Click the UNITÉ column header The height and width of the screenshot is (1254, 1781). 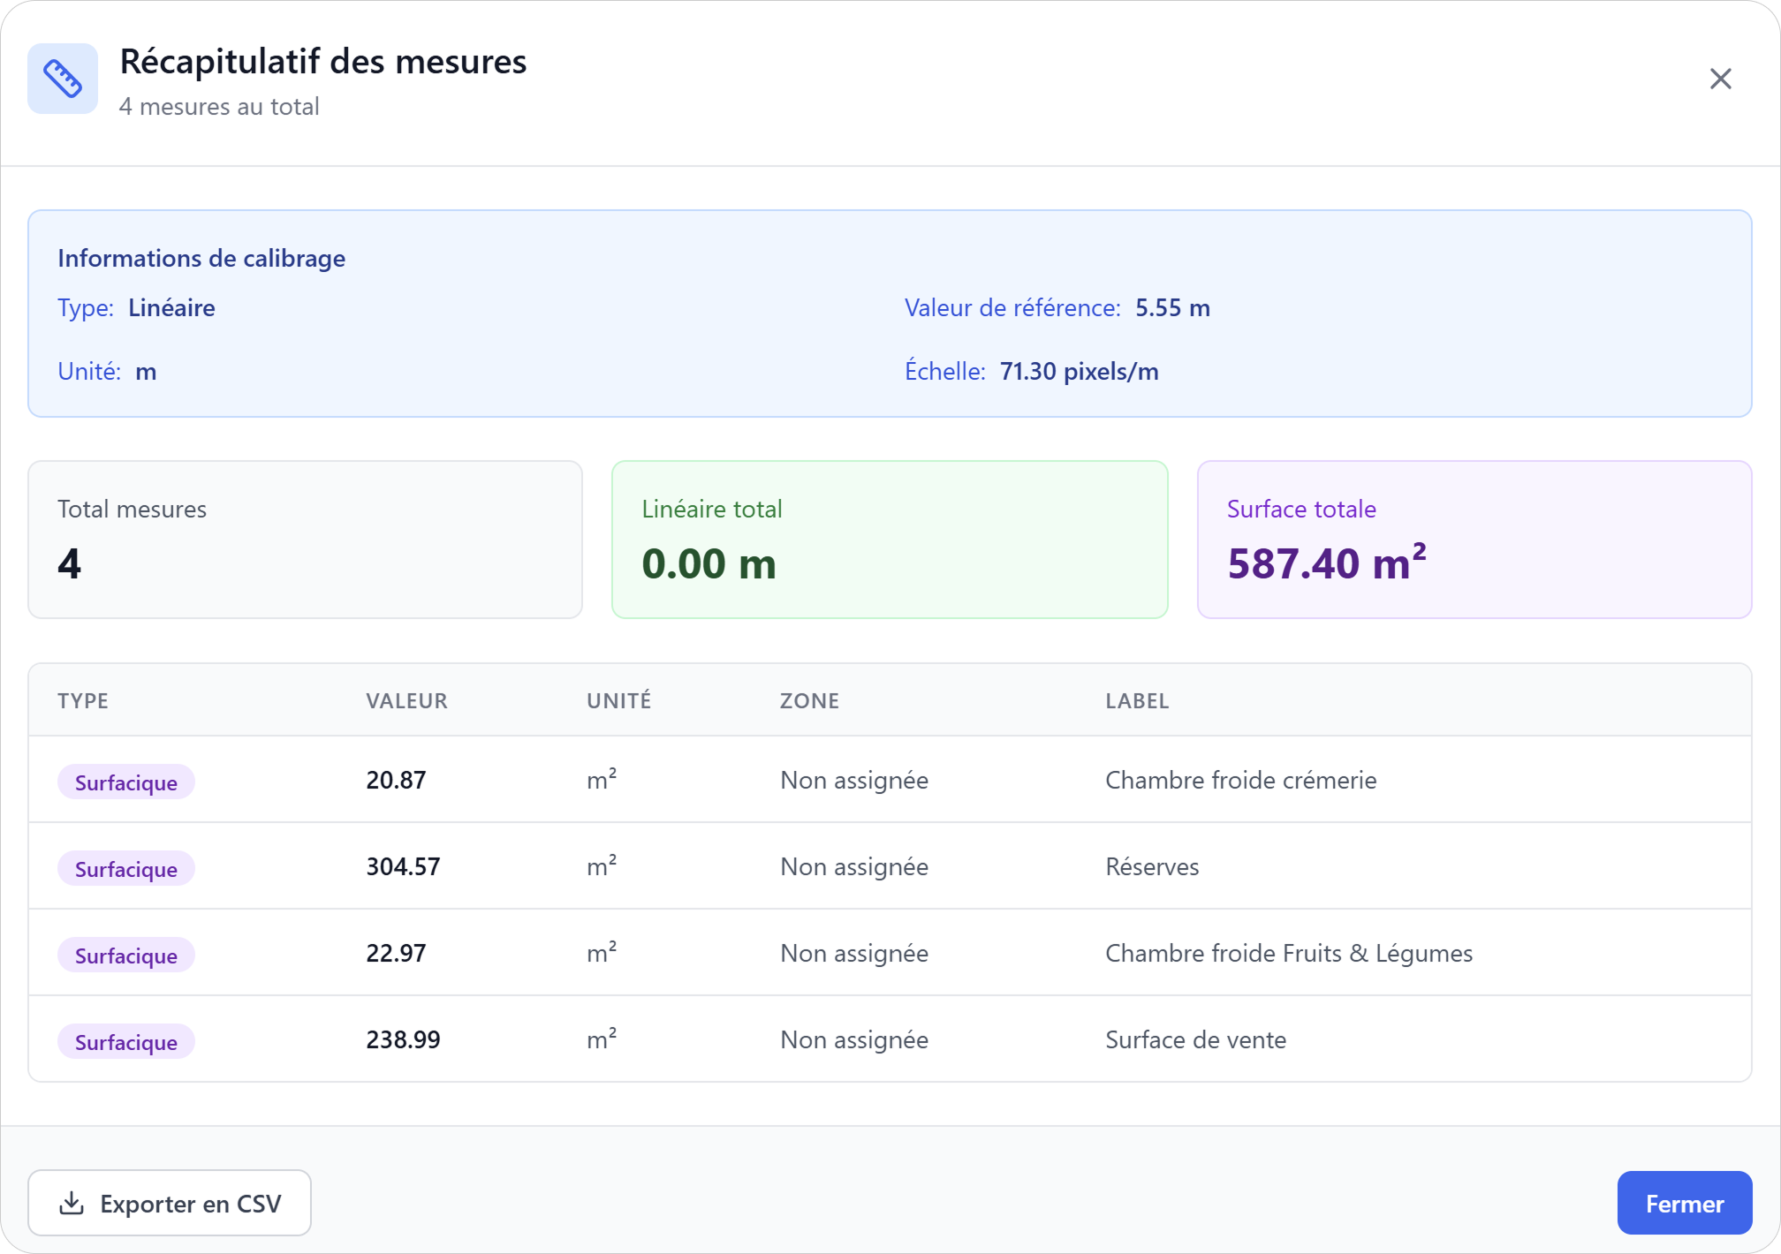618,700
